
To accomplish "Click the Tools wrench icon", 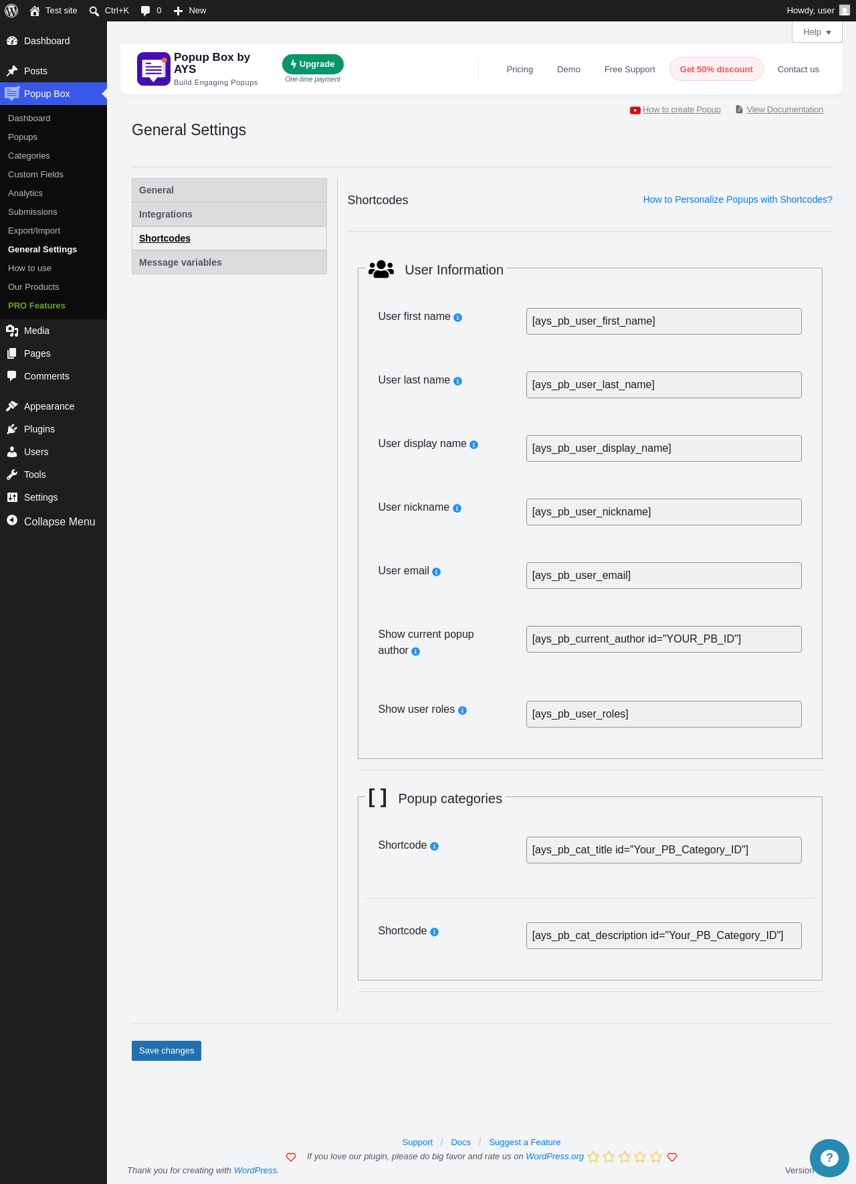I will (x=12, y=475).
